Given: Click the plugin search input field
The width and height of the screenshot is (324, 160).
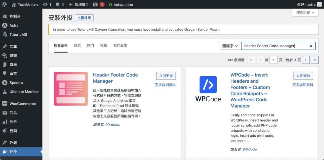Looking at the screenshot, I should pyautogui.click(x=278, y=46).
